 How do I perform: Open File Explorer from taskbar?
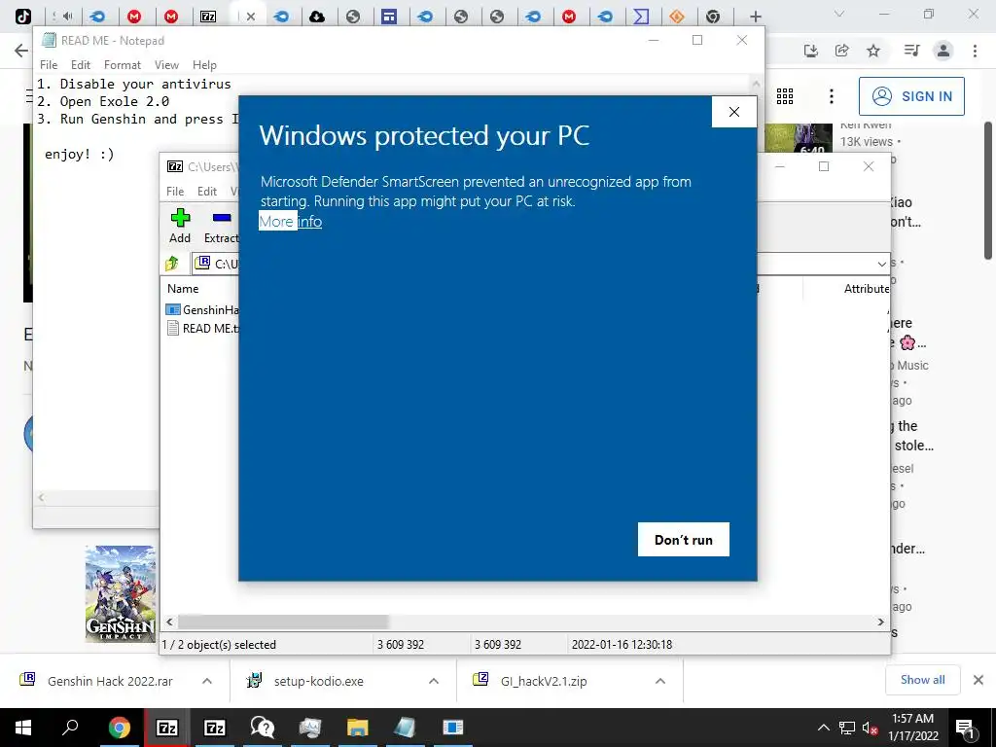coord(358,728)
